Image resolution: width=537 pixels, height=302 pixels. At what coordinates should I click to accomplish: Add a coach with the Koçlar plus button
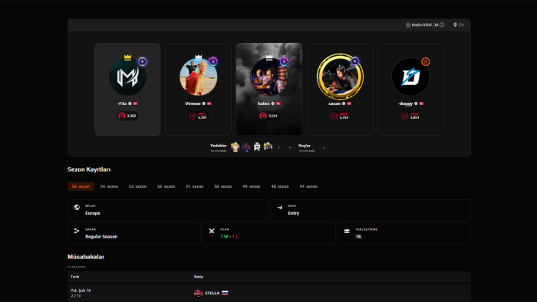(323, 148)
